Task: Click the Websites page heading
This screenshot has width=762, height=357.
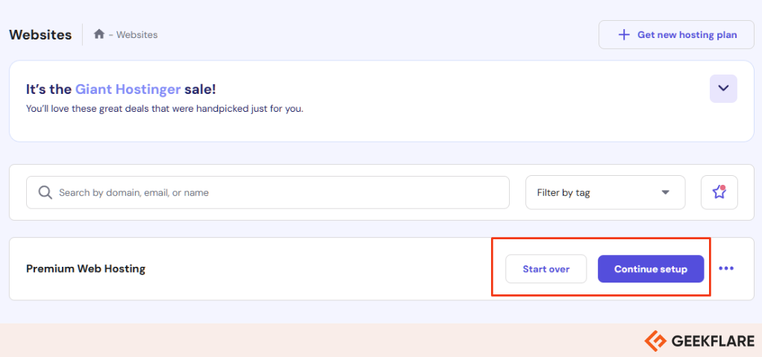Action: coord(40,35)
